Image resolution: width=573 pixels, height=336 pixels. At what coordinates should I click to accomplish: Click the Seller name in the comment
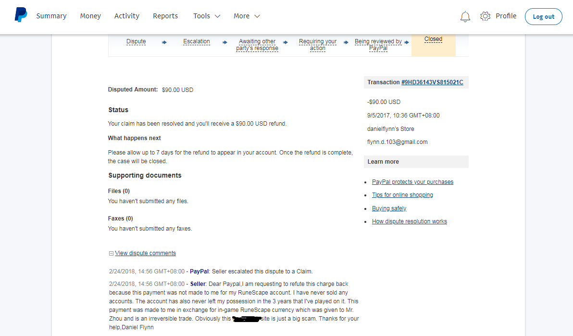pos(198,284)
